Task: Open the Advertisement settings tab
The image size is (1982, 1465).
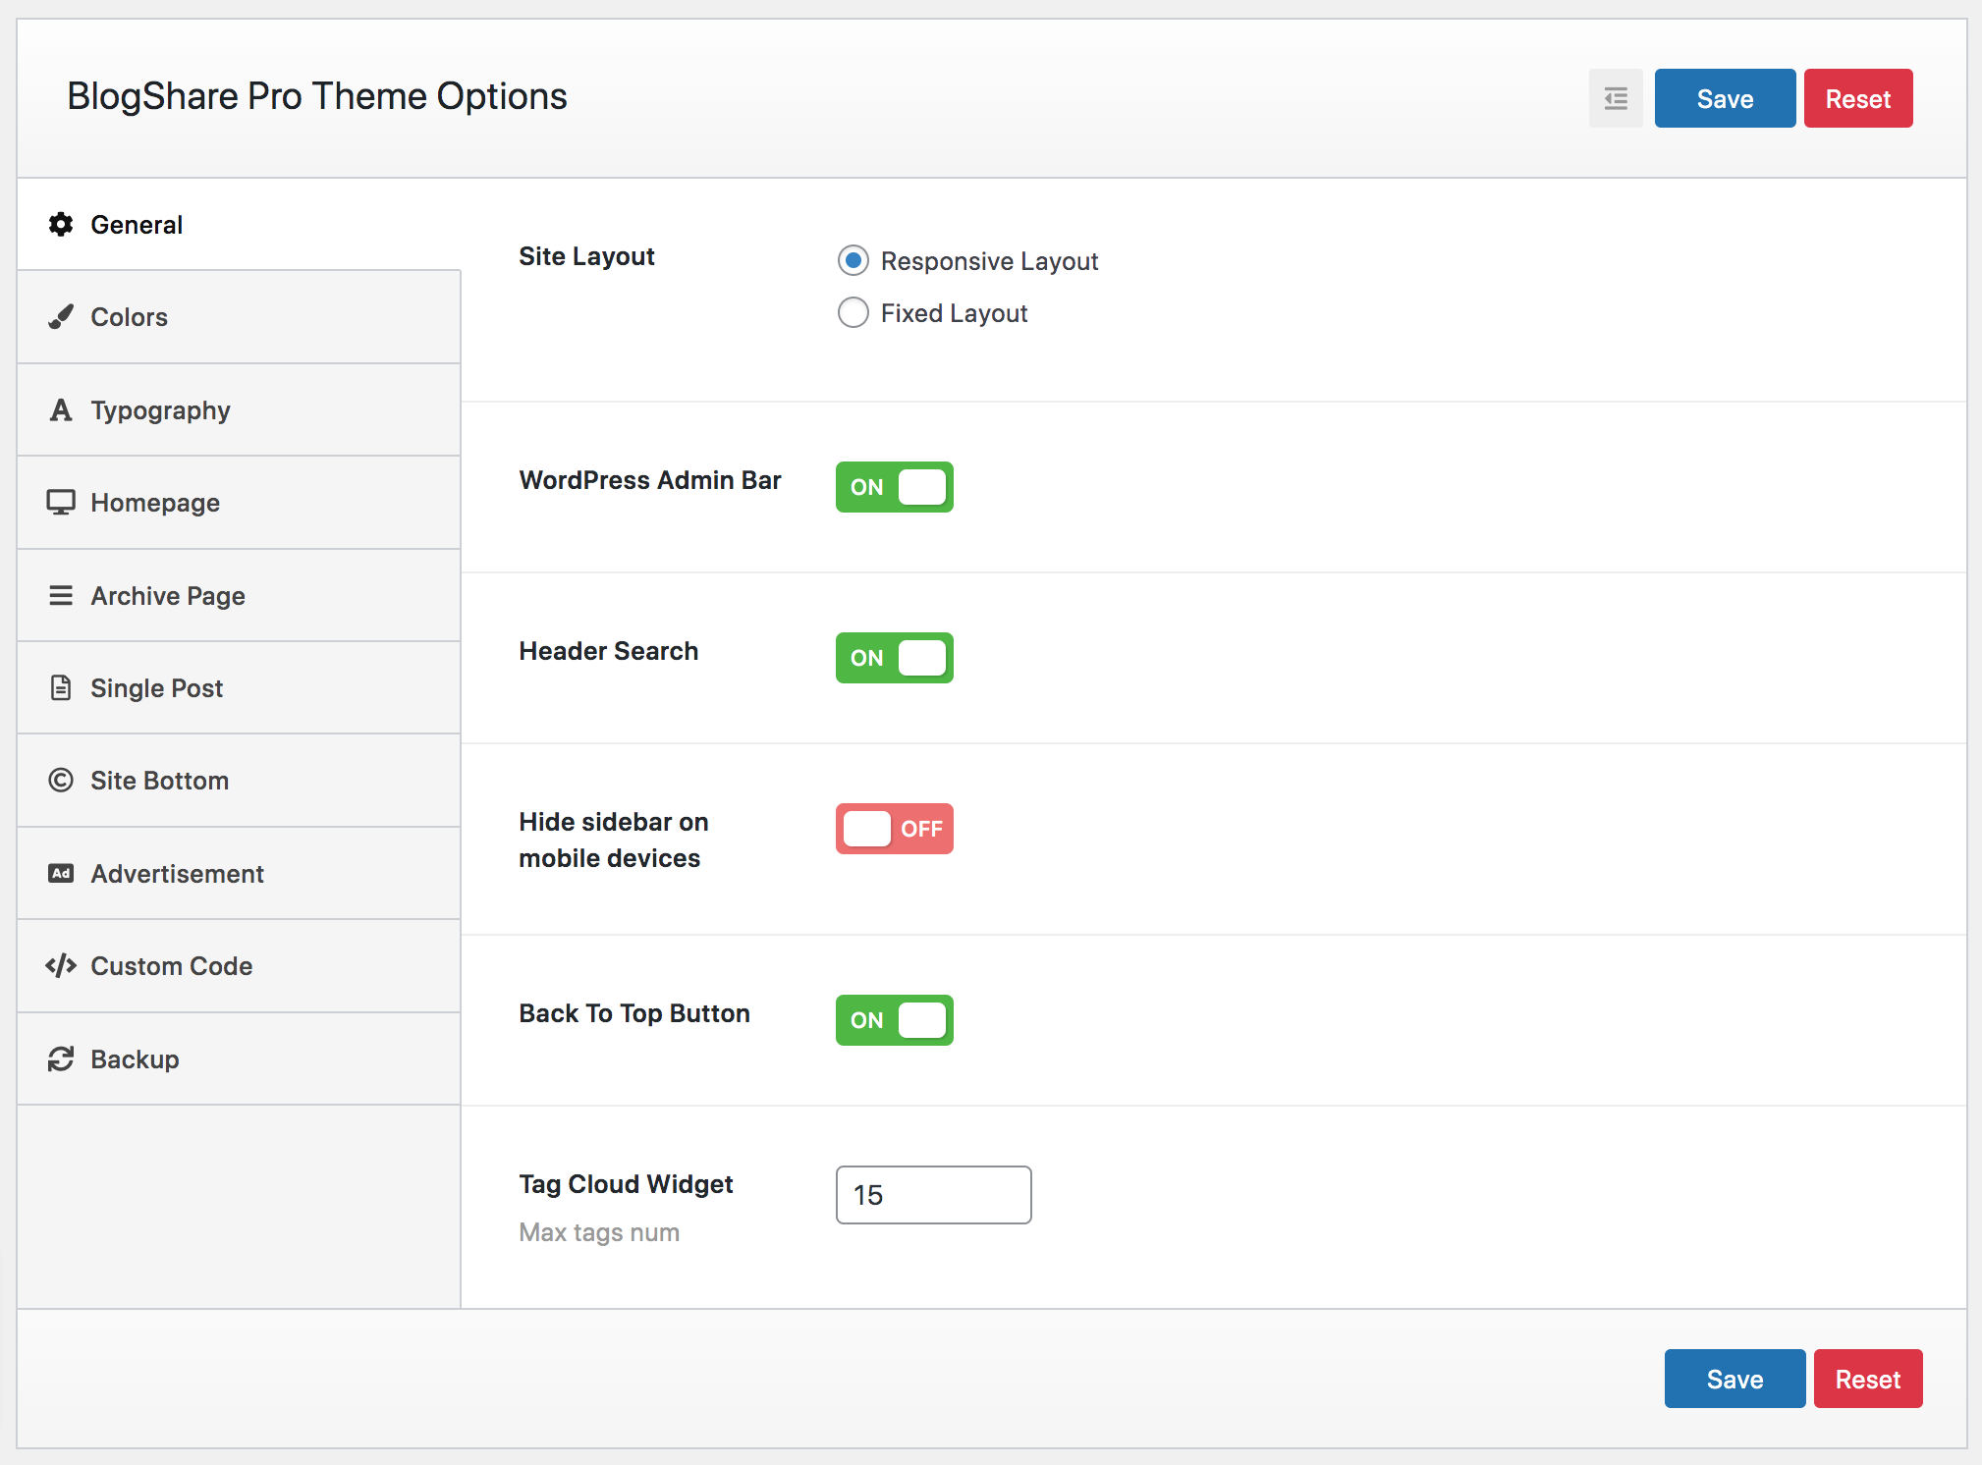Action: (177, 873)
